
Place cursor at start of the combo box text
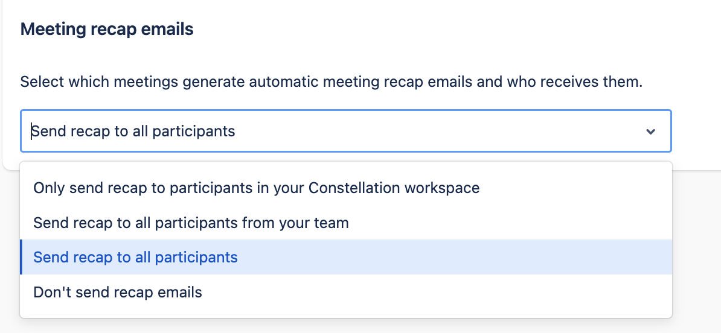click(32, 131)
